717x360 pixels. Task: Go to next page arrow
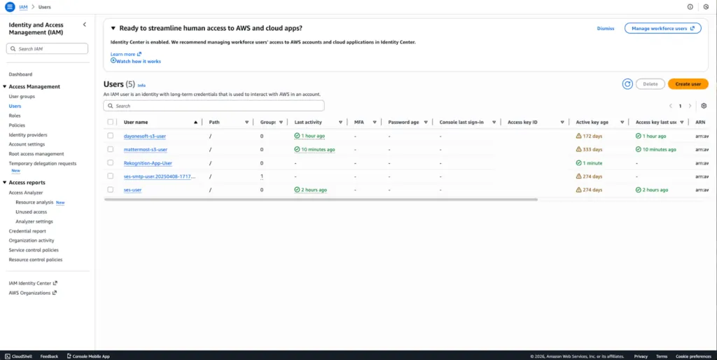[690, 106]
